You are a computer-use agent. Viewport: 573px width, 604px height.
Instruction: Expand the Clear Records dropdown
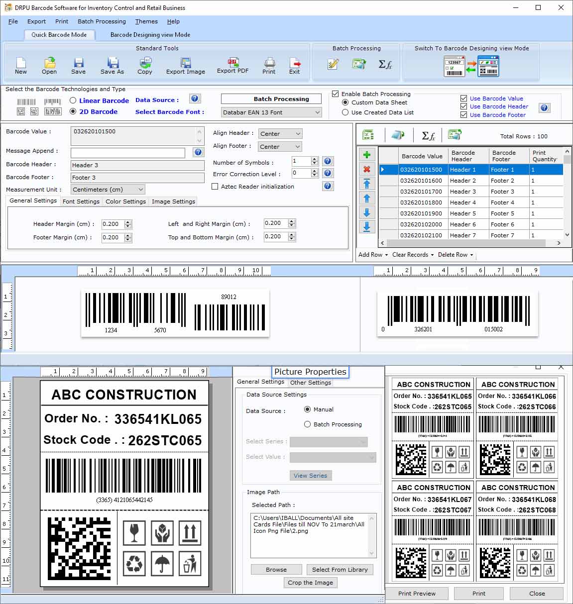point(433,255)
